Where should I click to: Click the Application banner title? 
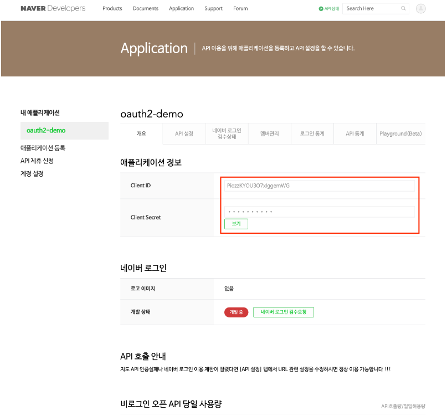point(154,48)
